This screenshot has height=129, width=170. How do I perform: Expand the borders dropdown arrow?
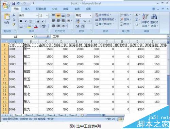(x=24, y=26)
